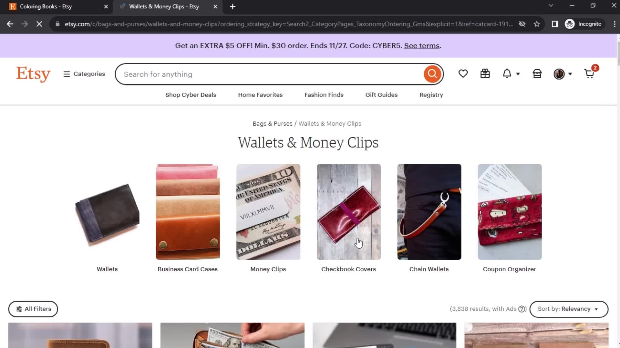The width and height of the screenshot is (620, 348).
Task: Click the user profile account icon
Action: click(x=560, y=74)
